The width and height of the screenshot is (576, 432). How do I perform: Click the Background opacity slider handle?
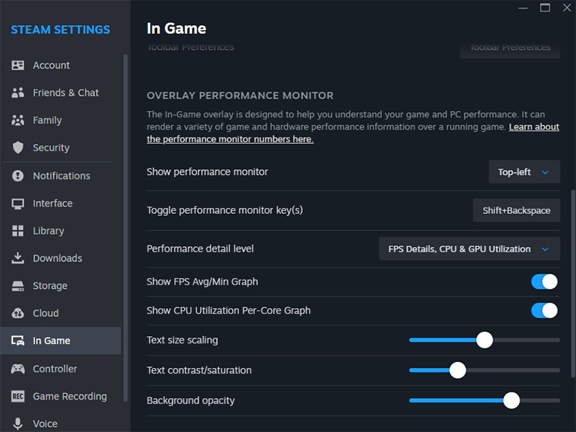[511, 400]
